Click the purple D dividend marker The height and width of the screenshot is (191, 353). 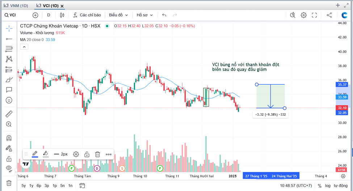coord(97,168)
